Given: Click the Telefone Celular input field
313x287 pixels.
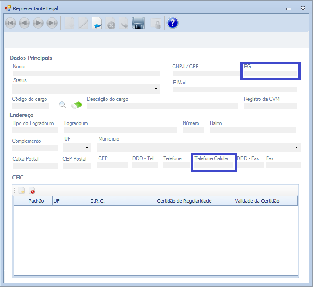Looking at the screenshot, I should click(x=213, y=166).
